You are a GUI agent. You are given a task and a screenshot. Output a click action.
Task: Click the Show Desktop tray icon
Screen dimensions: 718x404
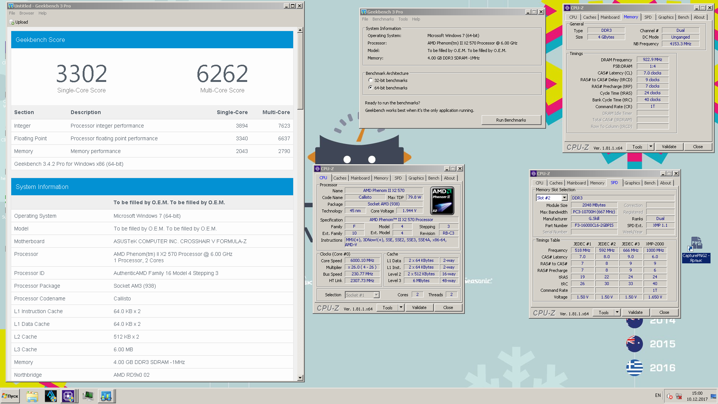click(714, 397)
